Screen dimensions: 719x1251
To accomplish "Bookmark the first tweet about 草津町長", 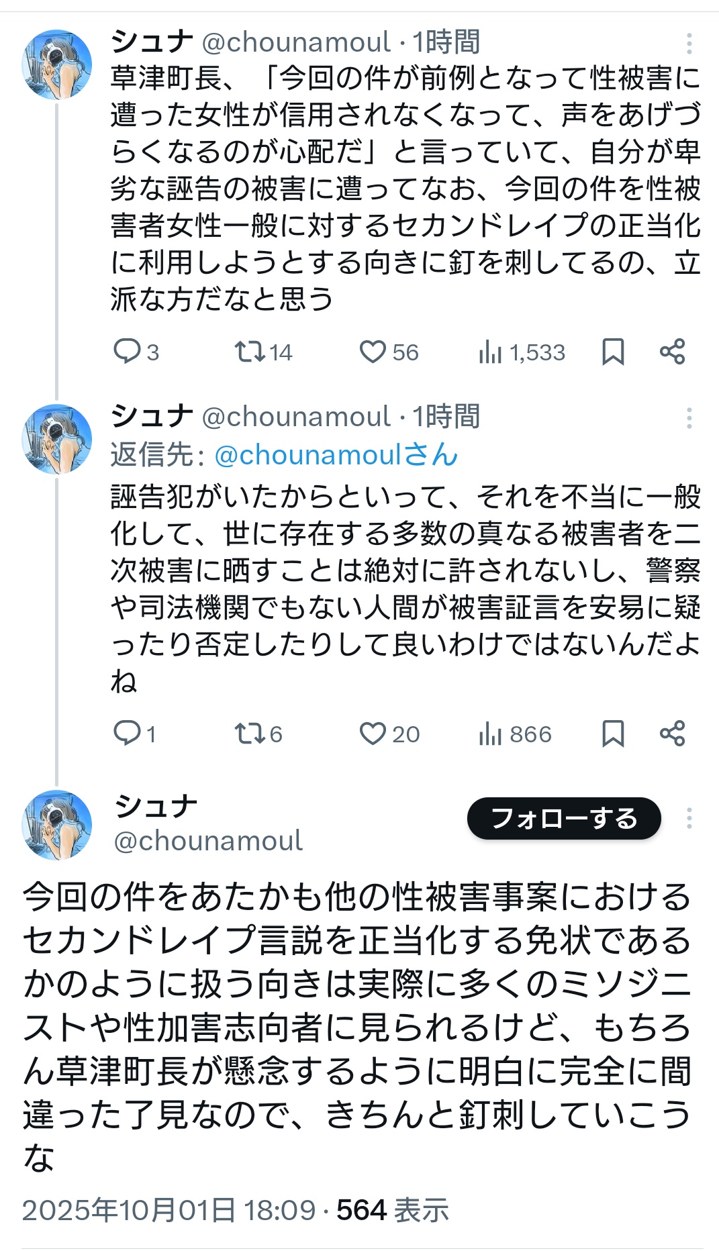I will 613,351.
